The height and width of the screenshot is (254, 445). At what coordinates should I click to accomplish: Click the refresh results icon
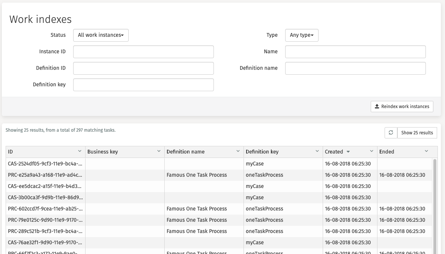click(391, 132)
